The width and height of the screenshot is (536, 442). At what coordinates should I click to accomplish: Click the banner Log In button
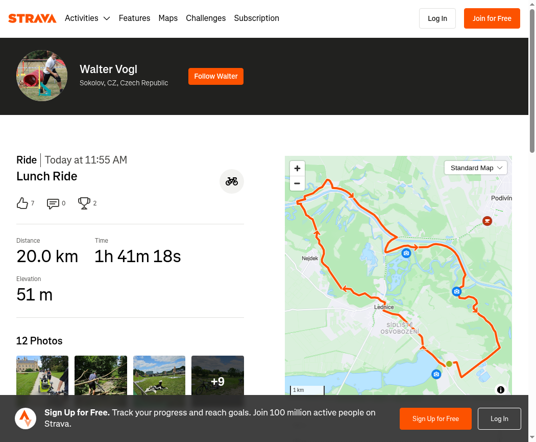coord(499,418)
